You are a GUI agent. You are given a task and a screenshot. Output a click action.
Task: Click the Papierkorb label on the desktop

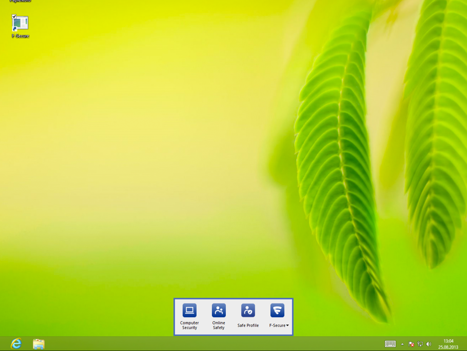20,1
